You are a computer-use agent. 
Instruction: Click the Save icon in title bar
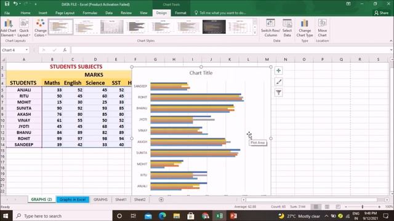click(7, 4)
